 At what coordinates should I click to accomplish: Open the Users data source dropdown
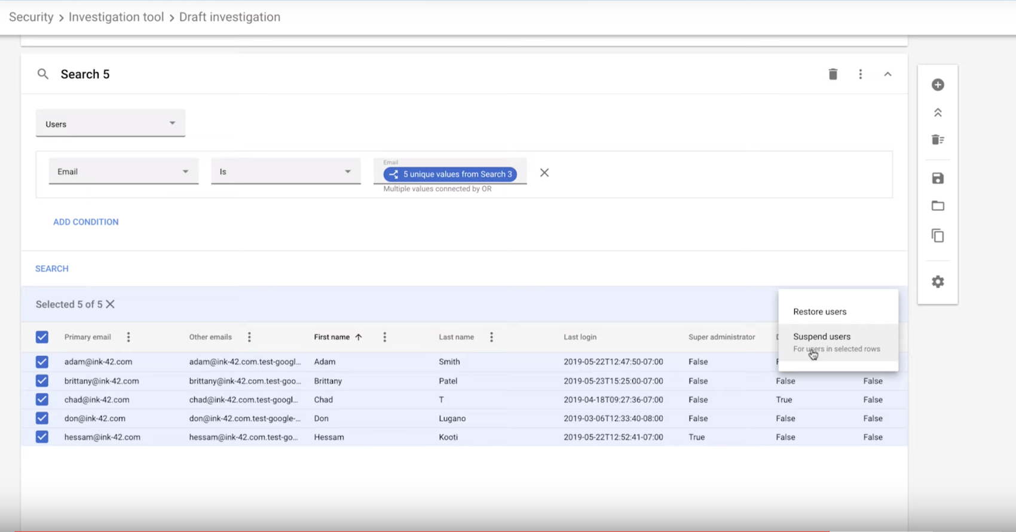pyautogui.click(x=111, y=124)
